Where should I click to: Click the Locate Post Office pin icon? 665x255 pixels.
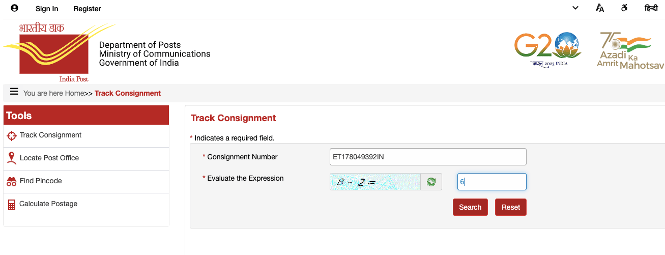pos(11,158)
